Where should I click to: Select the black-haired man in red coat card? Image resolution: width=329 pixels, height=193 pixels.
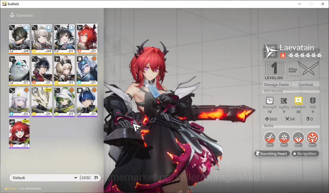point(42,71)
